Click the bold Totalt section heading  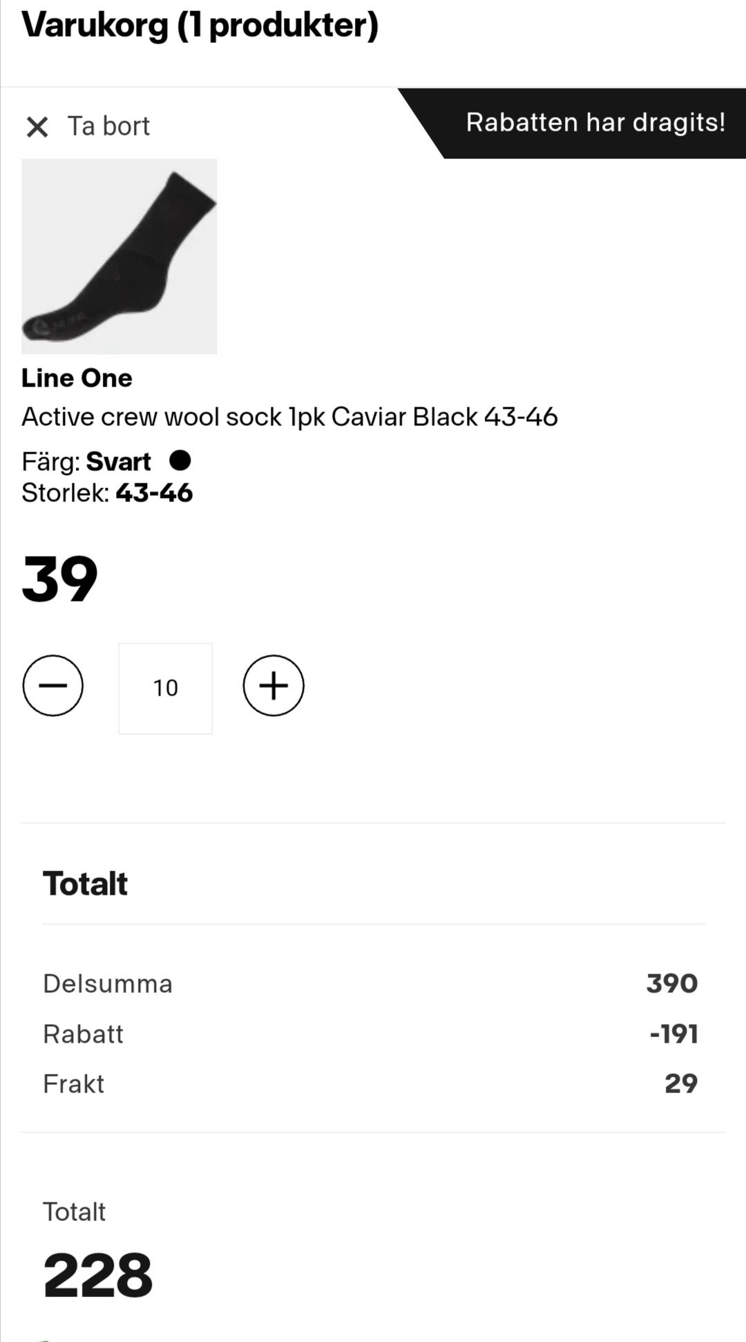click(86, 884)
